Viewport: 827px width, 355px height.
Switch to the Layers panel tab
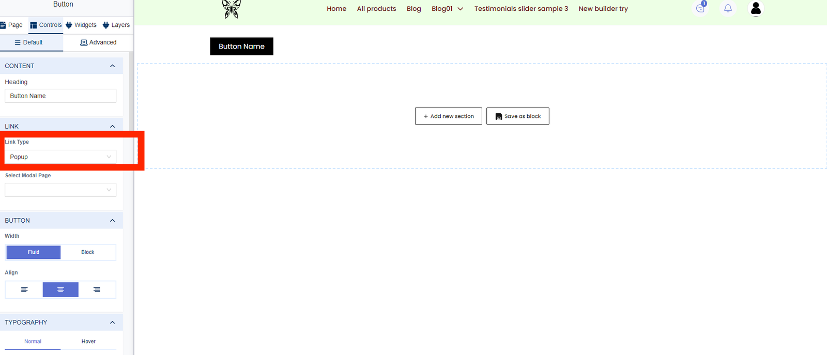pyautogui.click(x=116, y=25)
